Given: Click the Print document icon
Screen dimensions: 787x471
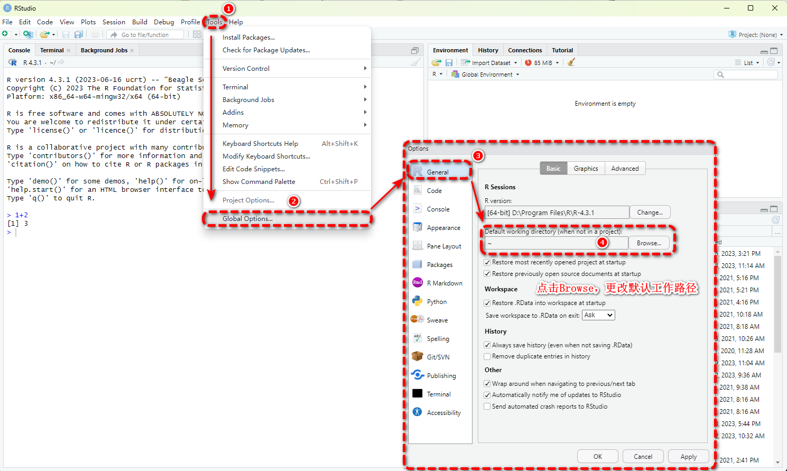Looking at the screenshot, I should 95,34.
